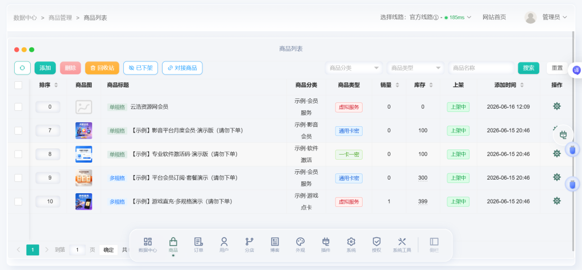The width and height of the screenshot is (582, 270).
Task: Open the 插件 plug dock icon
Action: pos(326,245)
